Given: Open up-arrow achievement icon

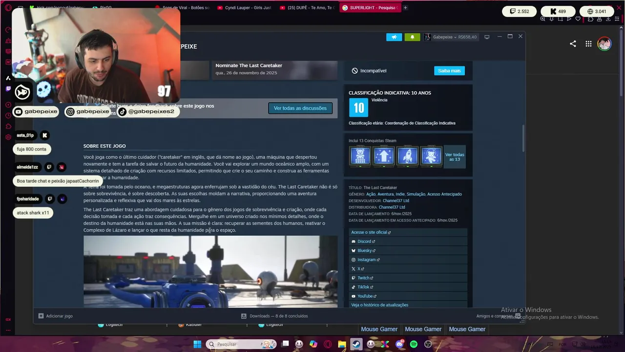Looking at the screenshot, I should [x=384, y=156].
